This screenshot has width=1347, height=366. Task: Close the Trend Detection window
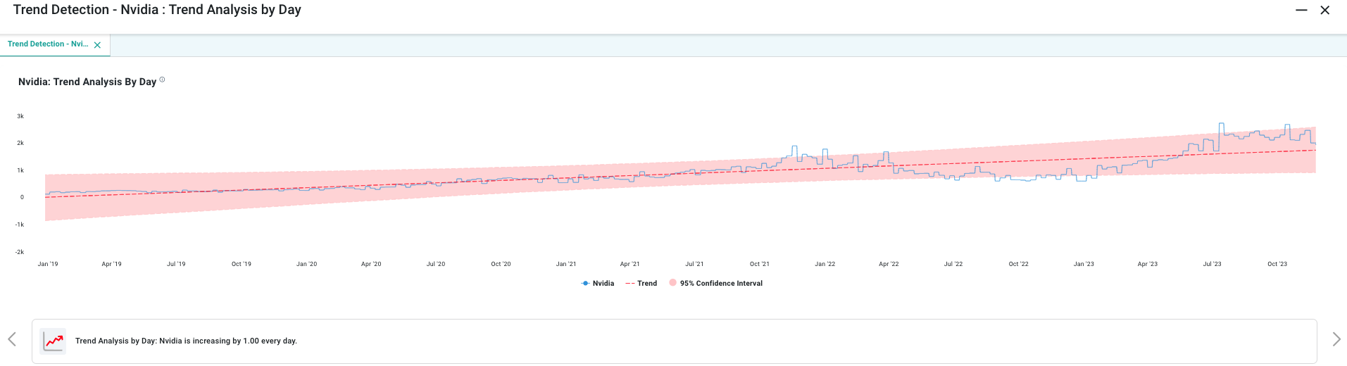click(x=1324, y=11)
